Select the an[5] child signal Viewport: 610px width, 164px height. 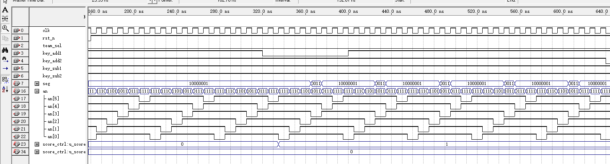[x=53, y=99]
